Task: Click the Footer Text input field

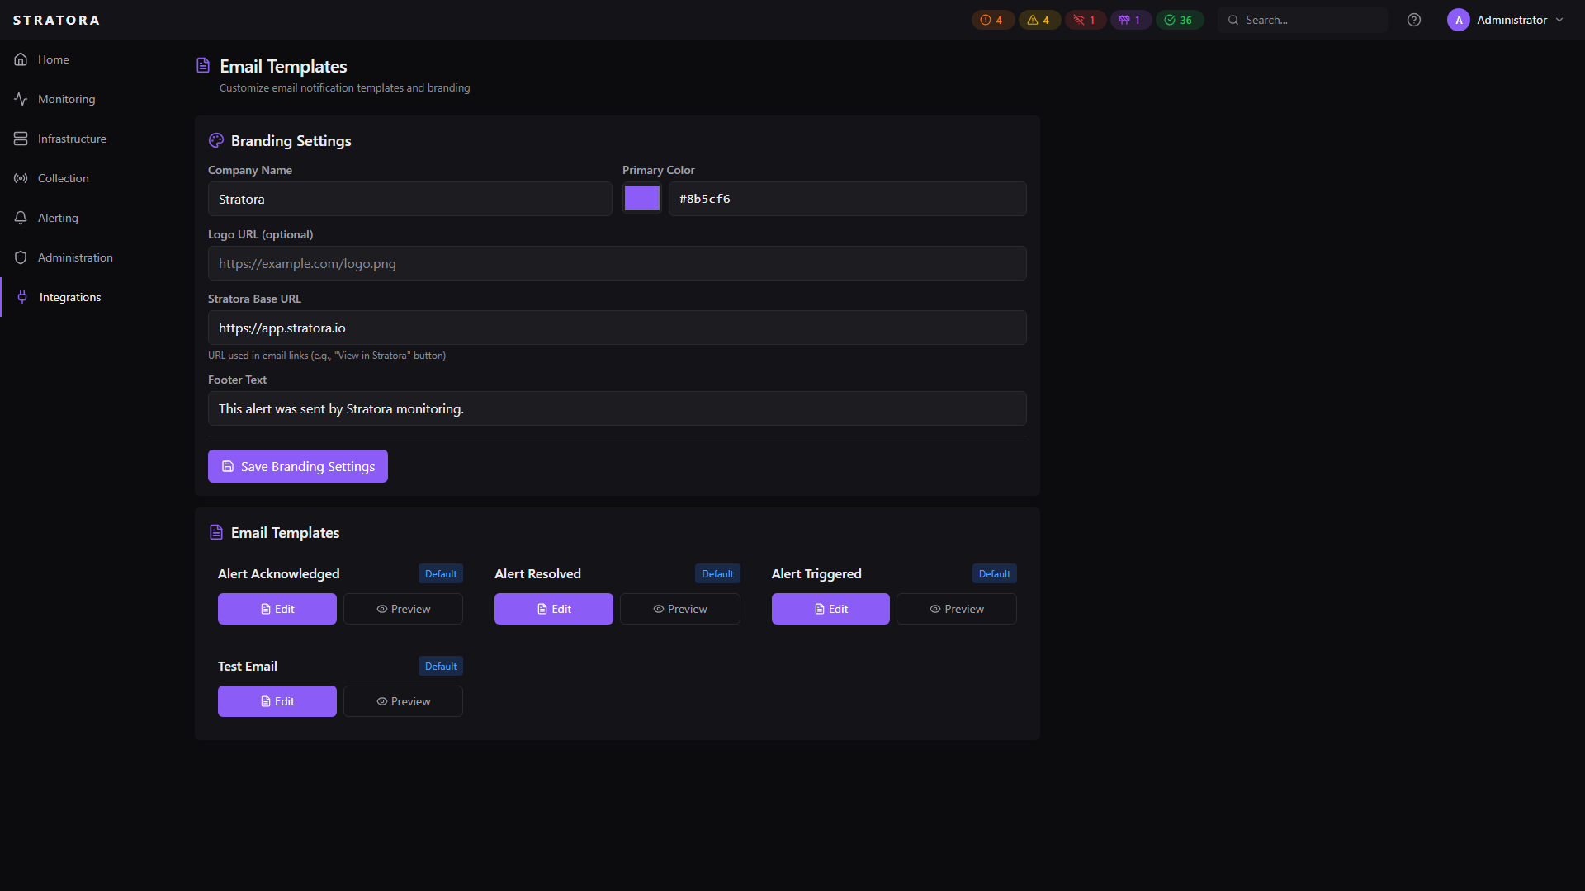Action: 617,408
